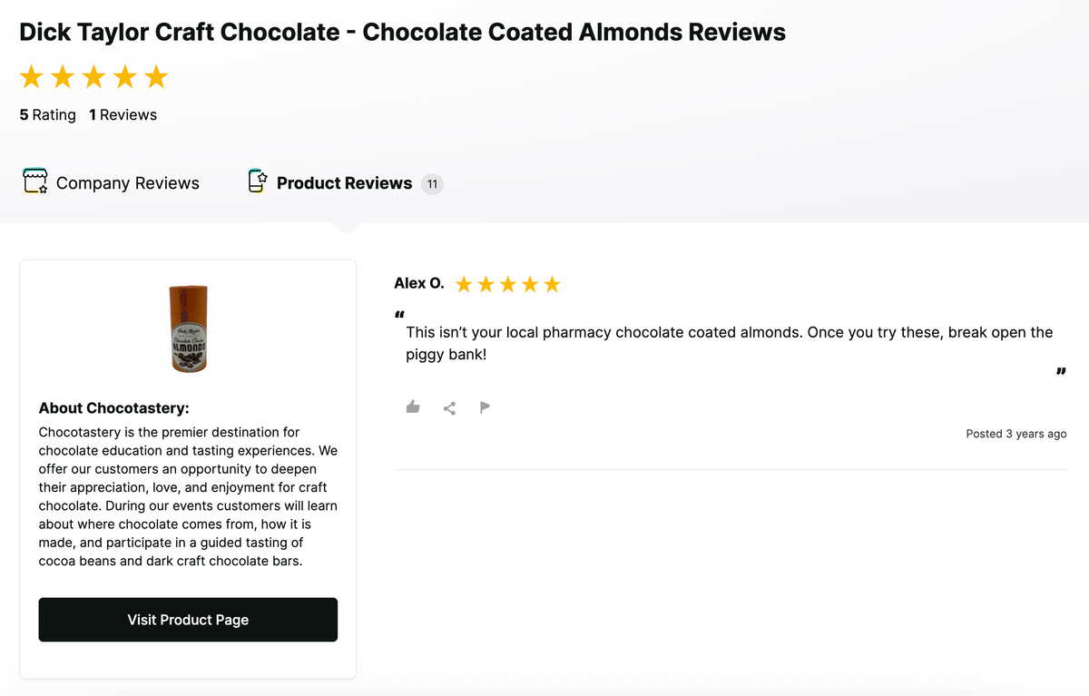Click the "Posted 3 years ago" timestamp
Screen dimensions: 1089x696
point(1015,434)
